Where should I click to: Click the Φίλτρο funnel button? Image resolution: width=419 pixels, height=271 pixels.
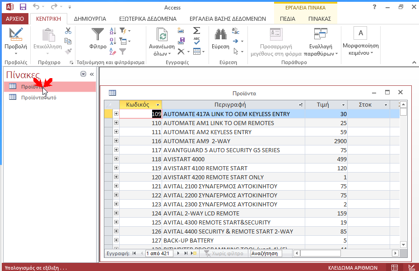coord(98,39)
